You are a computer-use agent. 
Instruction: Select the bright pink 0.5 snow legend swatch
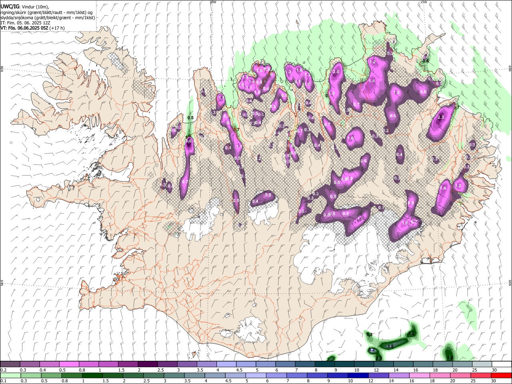pos(69,364)
